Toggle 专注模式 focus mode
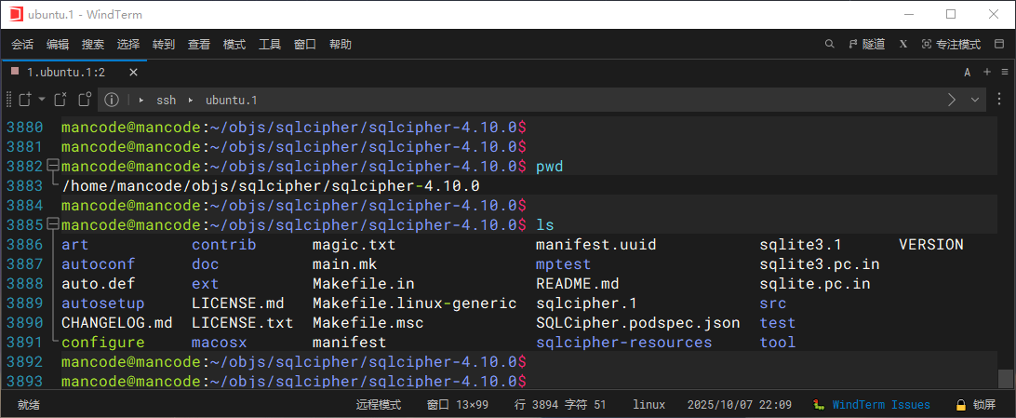This screenshot has height=418, width=1016. pyautogui.click(x=951, y=44)
